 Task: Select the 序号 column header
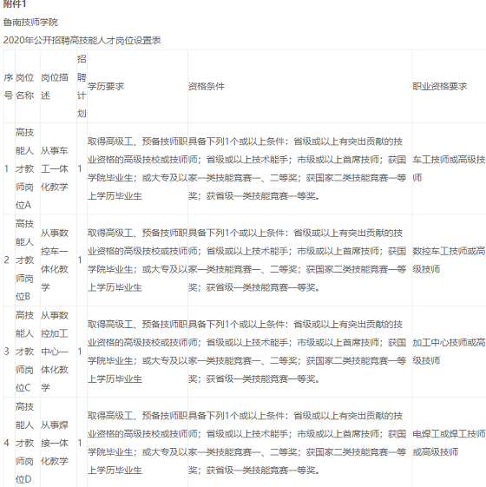point(9,86)
